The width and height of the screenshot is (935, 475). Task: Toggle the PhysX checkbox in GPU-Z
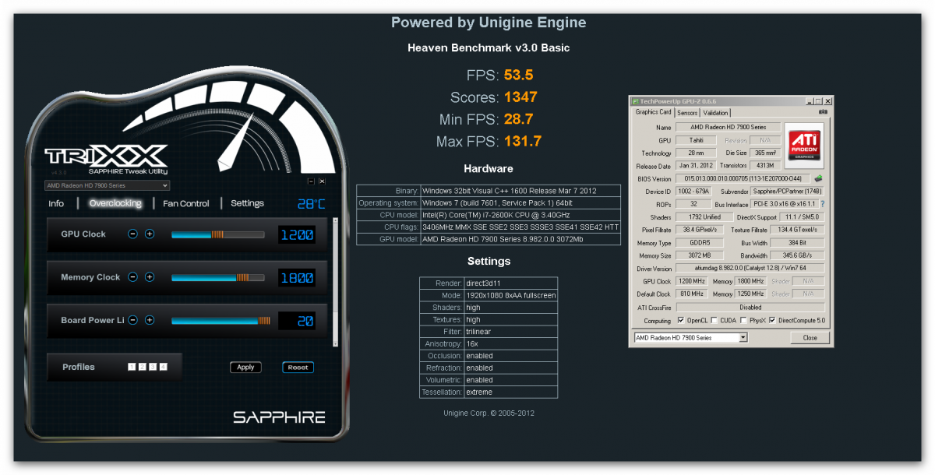pos(743,320)
